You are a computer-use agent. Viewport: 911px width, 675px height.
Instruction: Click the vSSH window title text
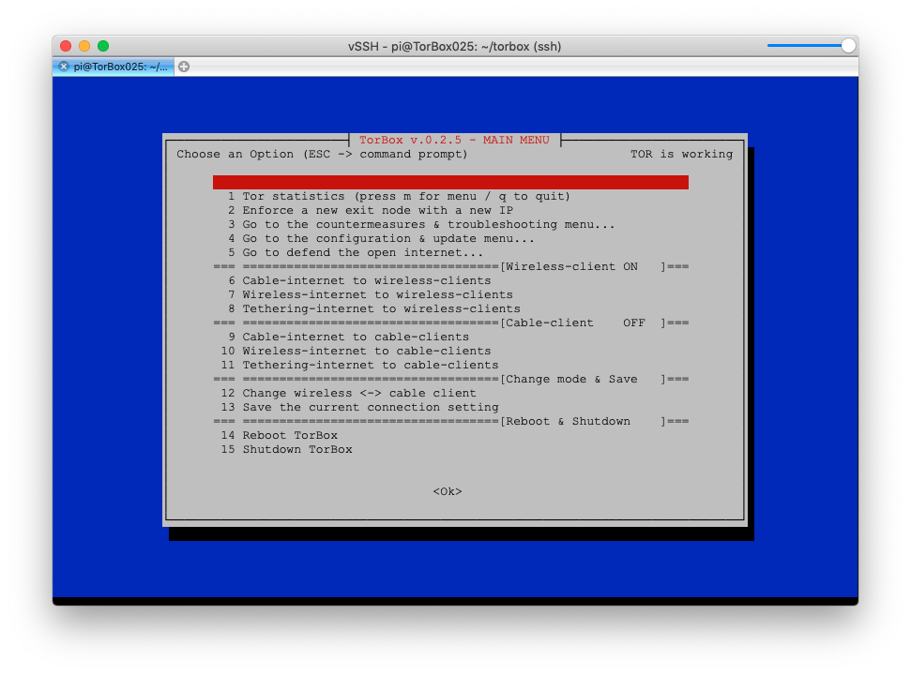click(454, 46)
